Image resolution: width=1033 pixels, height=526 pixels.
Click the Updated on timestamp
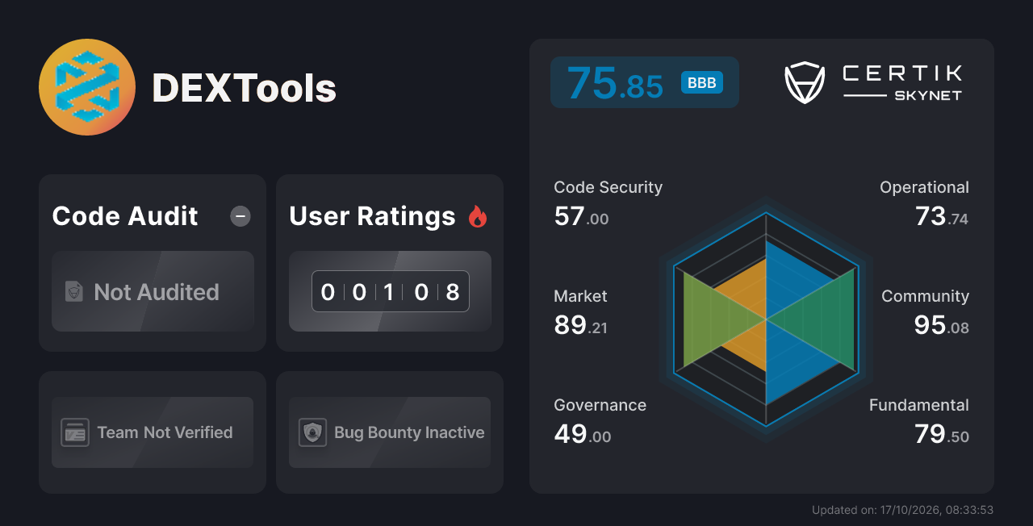tap(902, 510)
